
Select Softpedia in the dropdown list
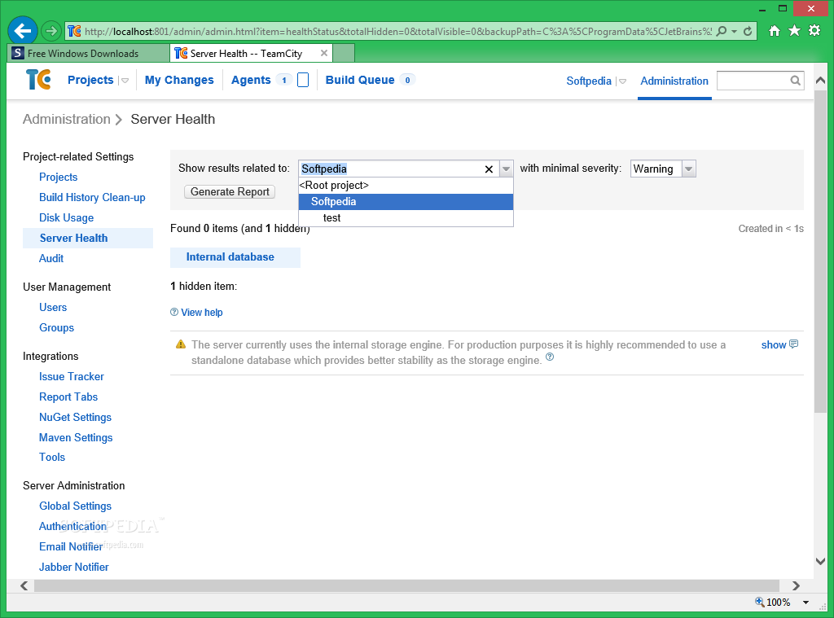pos(406,202)
